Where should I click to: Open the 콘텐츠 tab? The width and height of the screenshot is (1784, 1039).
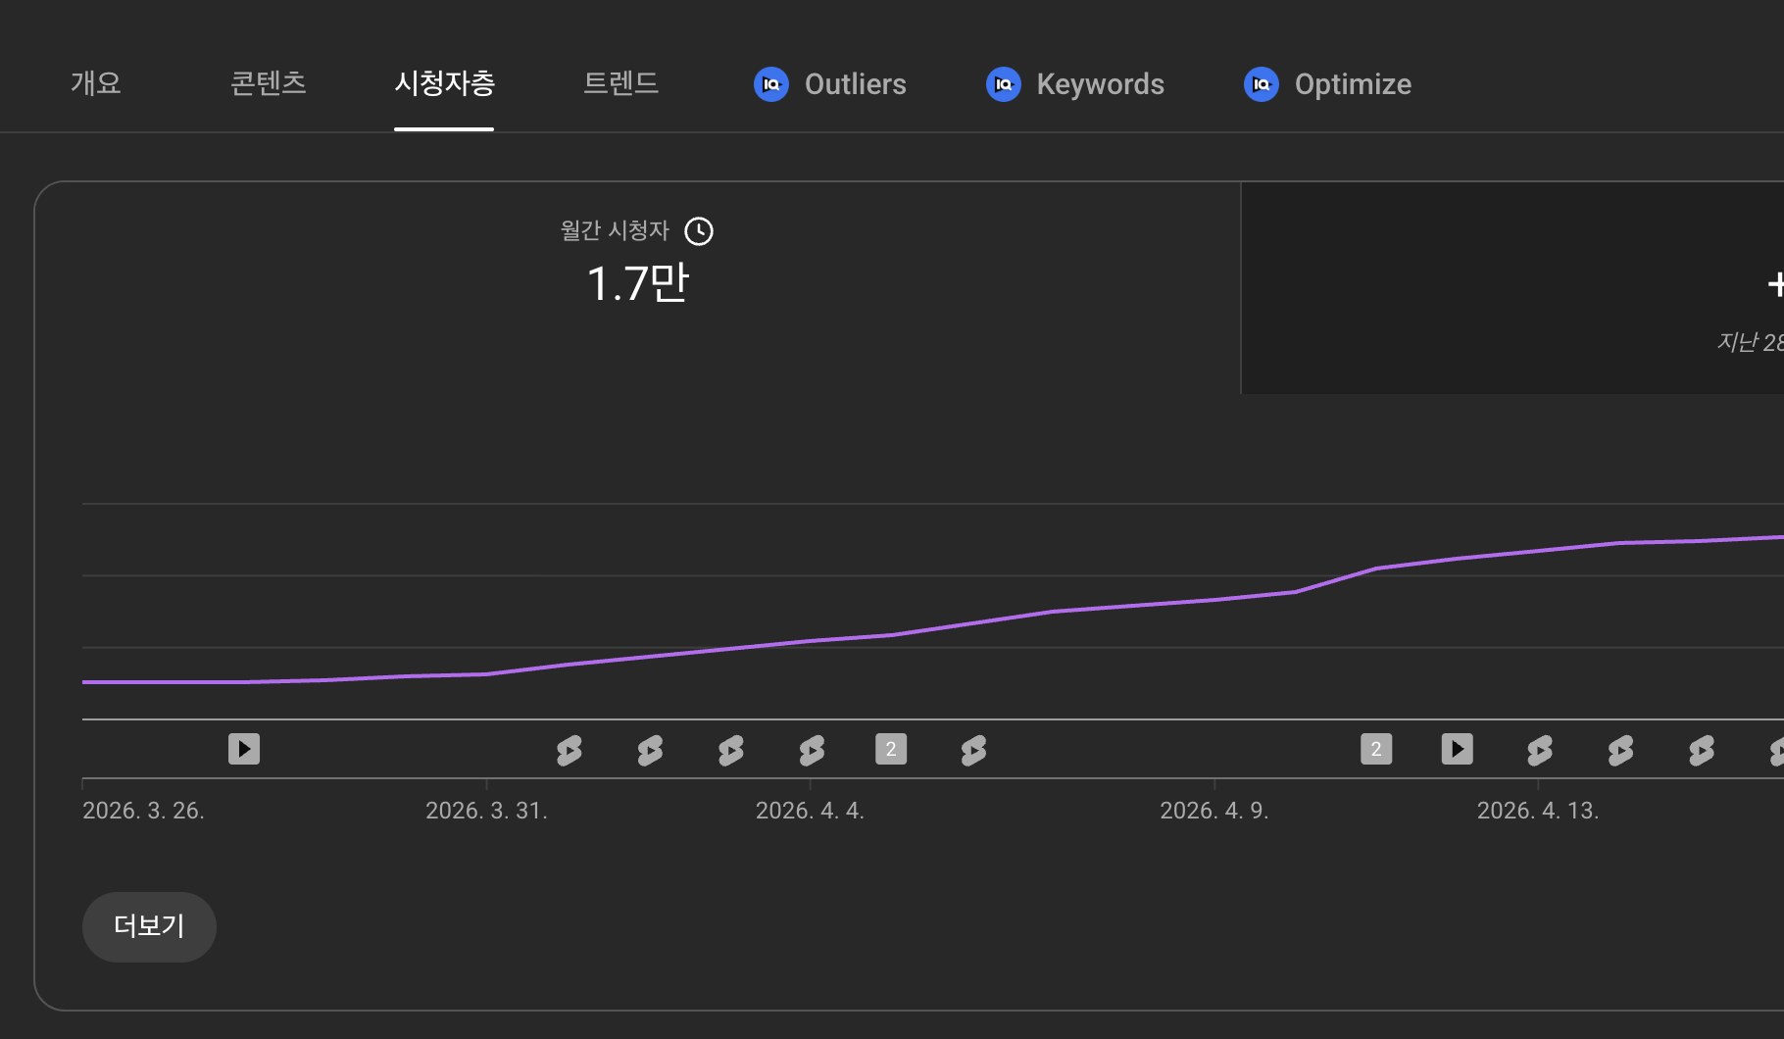click(x=269, y=83)
